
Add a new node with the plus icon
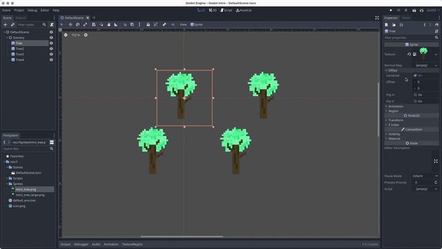5,25
